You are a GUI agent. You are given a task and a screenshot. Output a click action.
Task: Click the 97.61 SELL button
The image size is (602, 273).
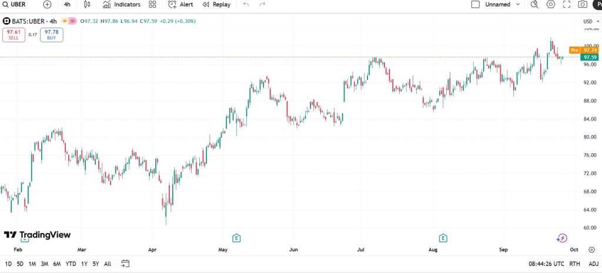click(14, 35)
